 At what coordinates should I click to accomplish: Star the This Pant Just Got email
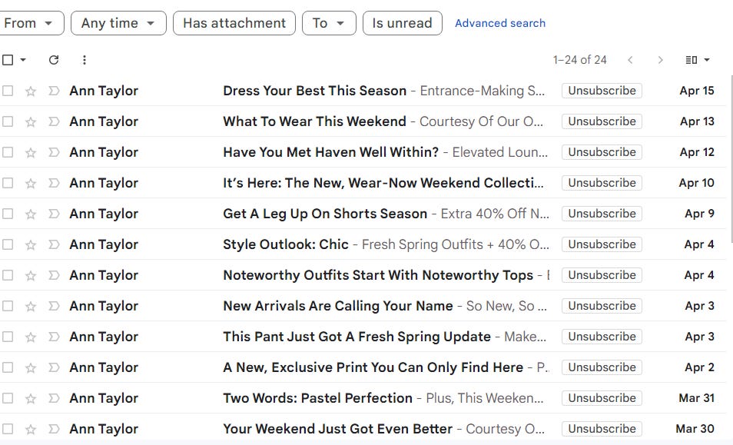[31, 337]
